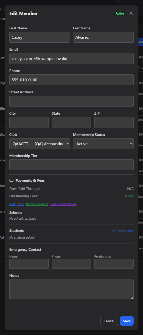Viewport: 143px width, 335px height.
Task: Click the Notes textarea resize handle
Action: 132,298
